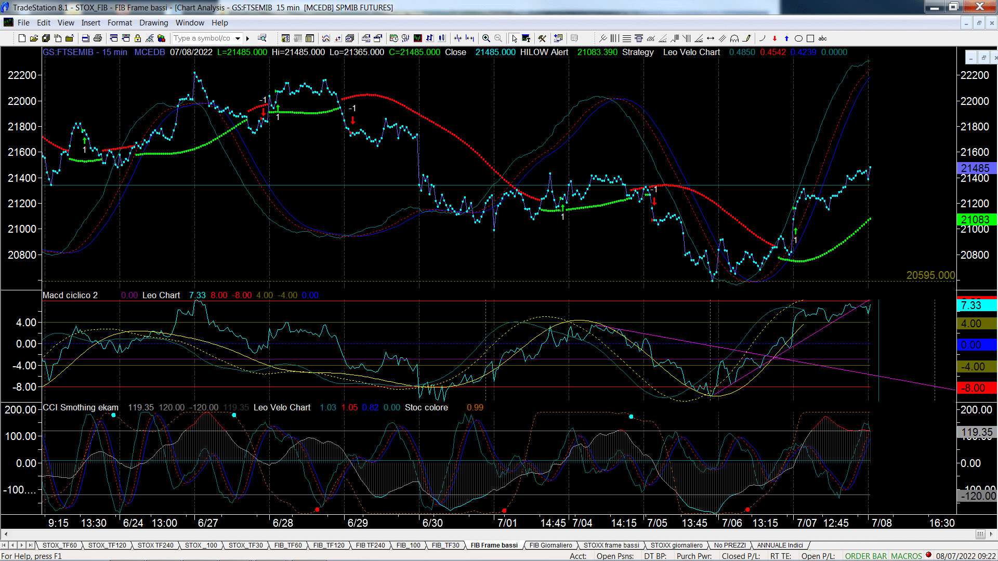Switch to the STOX TF240 tab
The height and width of the screenshot is (561, 998).
click(155, 545)
